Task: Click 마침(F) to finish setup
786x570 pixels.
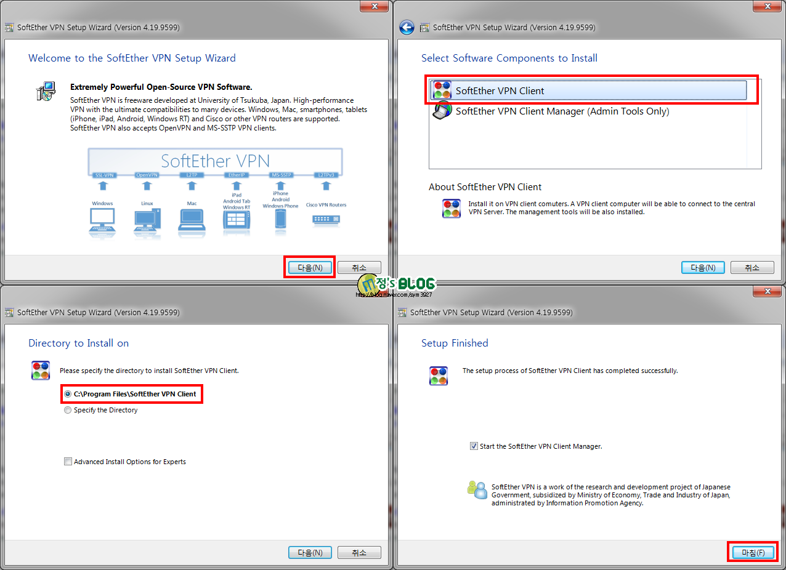Action: coord(753,553)
